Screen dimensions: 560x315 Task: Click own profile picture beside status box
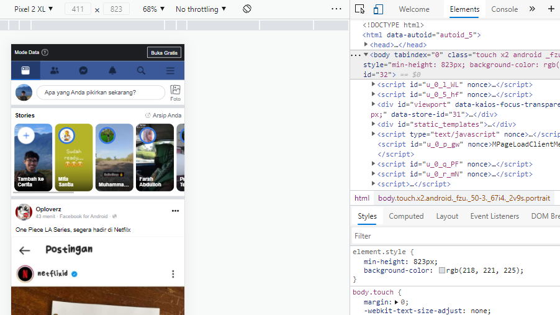click(24, 93)
